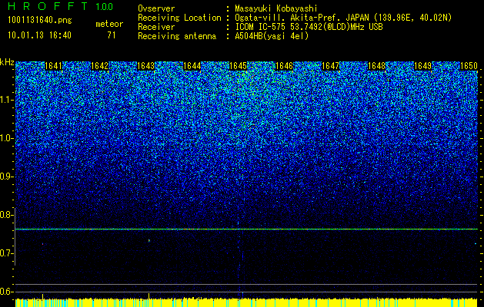Click the date stamp 10.01.13 16:40
This screenshot has height=307, width=484.
pos(39,35)
